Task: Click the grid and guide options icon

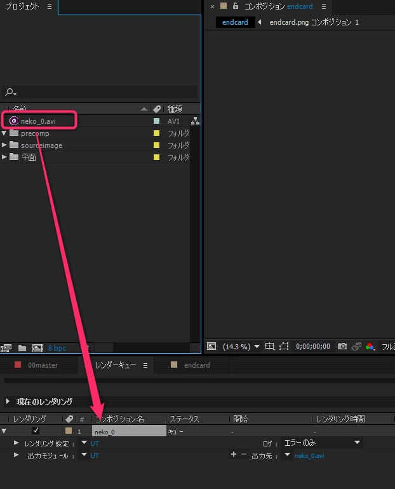Action: [270, 346]
